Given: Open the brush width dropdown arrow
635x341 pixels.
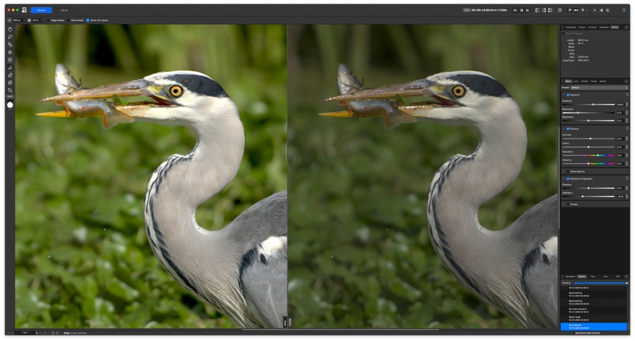Looking at the screenshot, I should point(25,20).
